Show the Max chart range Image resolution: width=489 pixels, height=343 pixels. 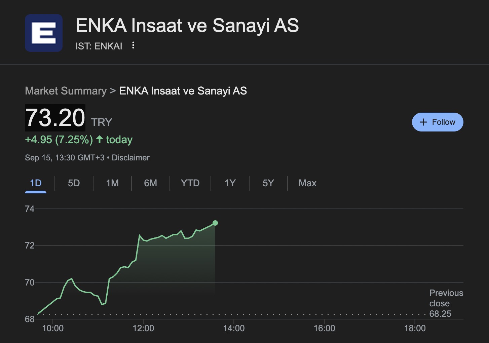pyautogui.click(x=307, y=183)
